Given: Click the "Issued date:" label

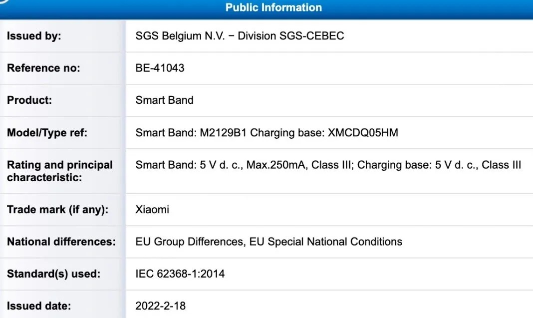Looking at the screenshot, I should click(39, 306).
